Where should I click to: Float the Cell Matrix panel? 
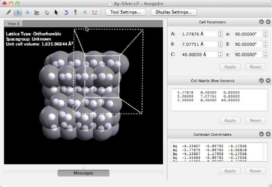point(261,81)
